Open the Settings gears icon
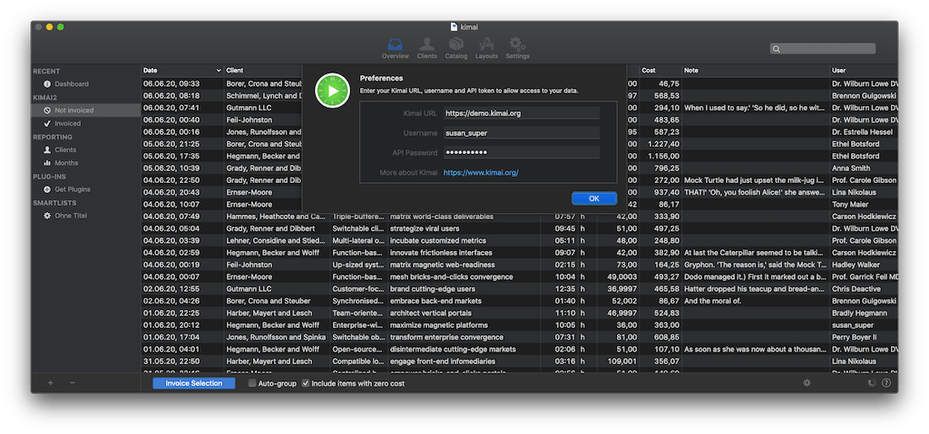This screenshot has height=434, width=929. [517, 48]
